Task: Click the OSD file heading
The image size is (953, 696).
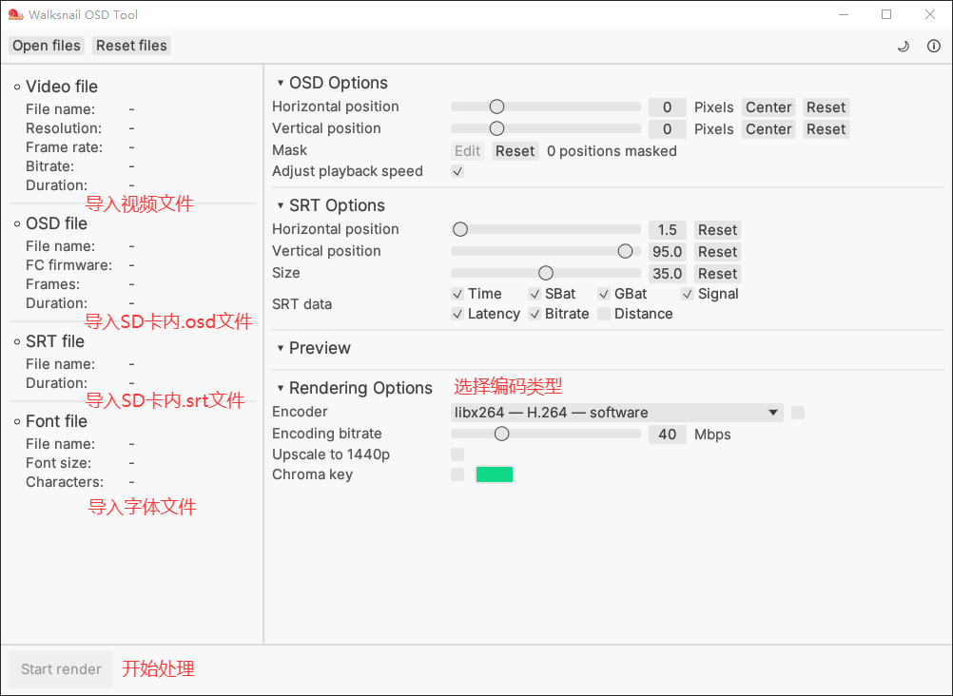Action: (56, 223)
